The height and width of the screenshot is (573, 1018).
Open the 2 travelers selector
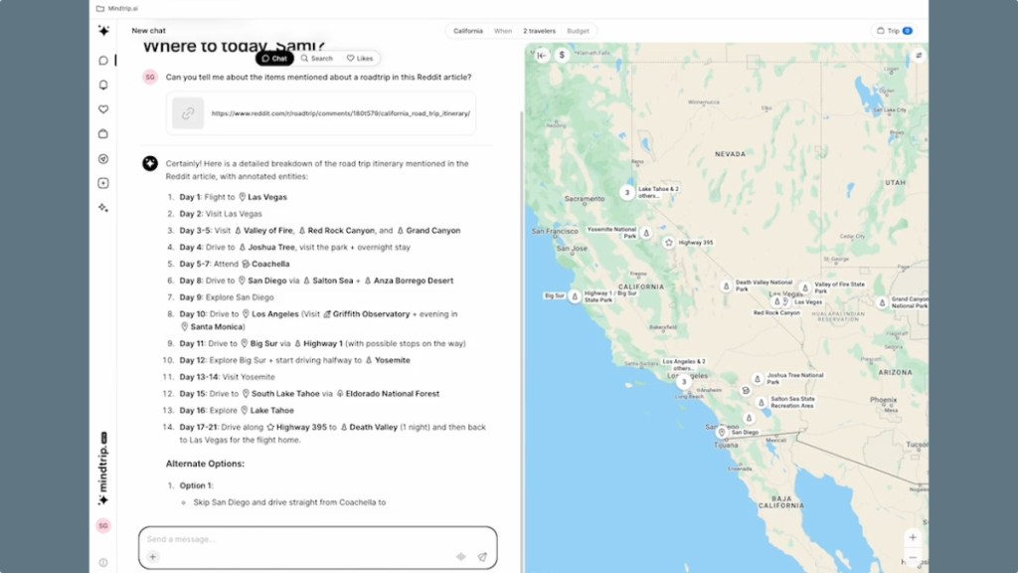tap(539, 31)
